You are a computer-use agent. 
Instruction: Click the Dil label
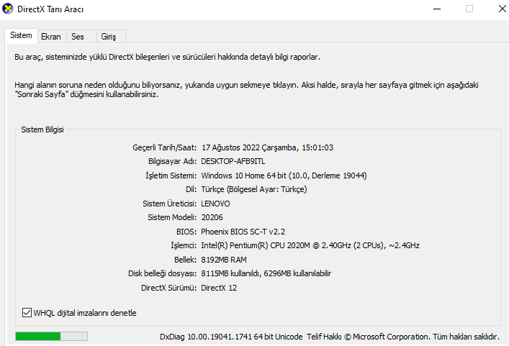point(191,189)
